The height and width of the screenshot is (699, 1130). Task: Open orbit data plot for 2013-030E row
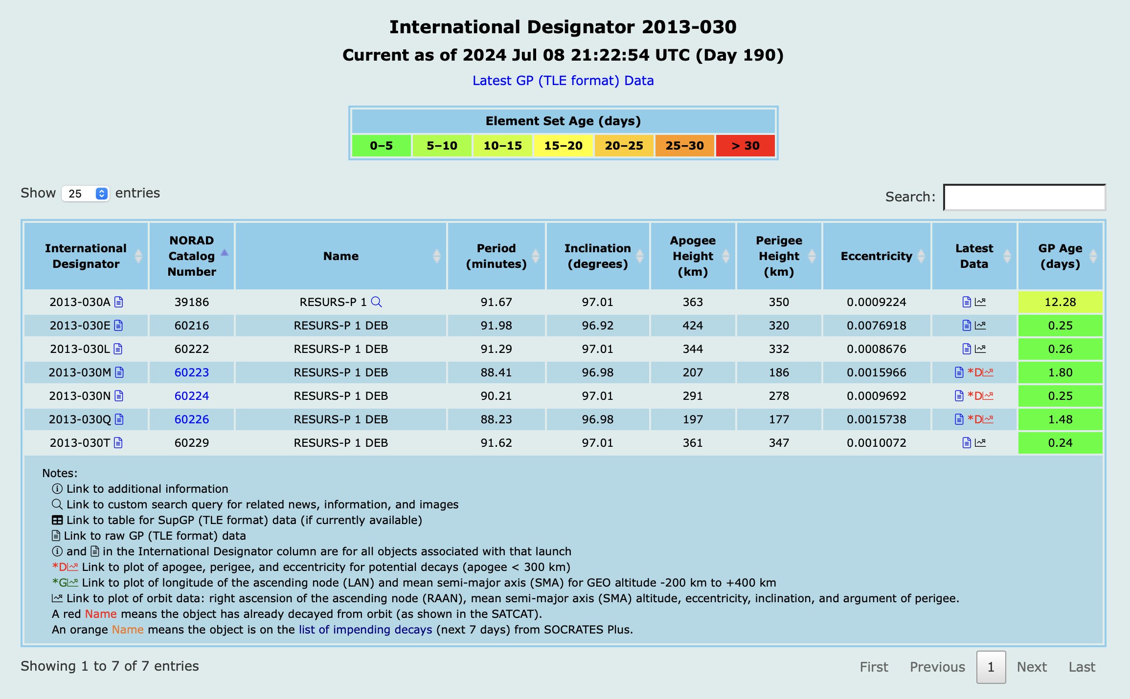pos(980,326)
